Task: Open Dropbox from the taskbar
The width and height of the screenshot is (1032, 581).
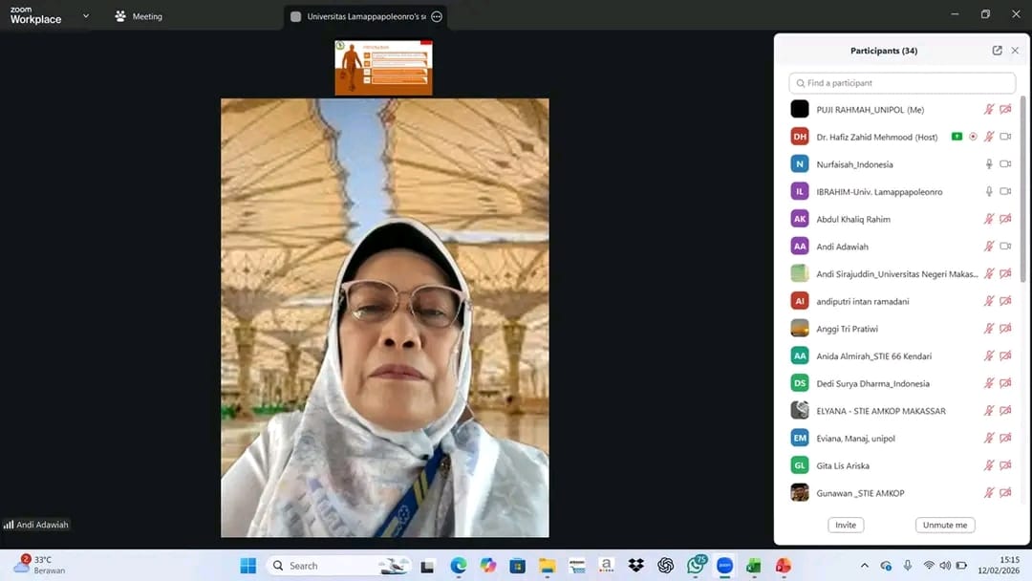Action: [635, 566]
